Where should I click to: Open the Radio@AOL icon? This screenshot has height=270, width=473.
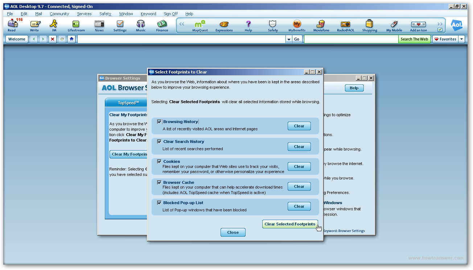tap(346, 26)
